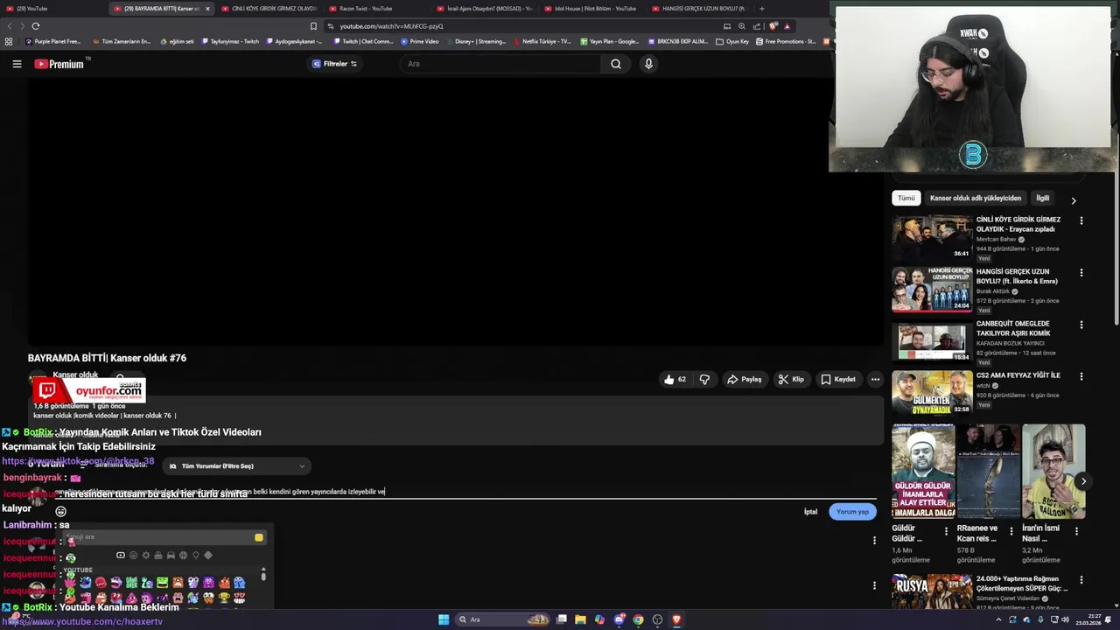Open options menu for the CS2 AMA FEYYAZ video
Image resolution: width=1120 pixels, height=630 pixels.
coord(1081,376)
